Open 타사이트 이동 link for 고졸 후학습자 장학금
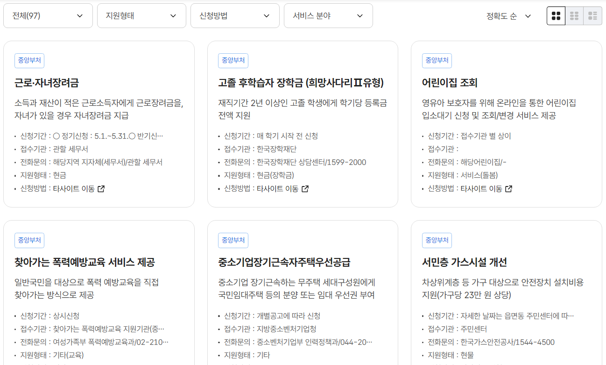The width and height of the screenshot is (606, 365). (283, 189)
